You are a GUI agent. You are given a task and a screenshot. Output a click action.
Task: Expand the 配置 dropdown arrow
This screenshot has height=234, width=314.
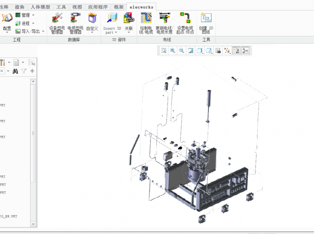pyautogui.click(x=7, y=32)
